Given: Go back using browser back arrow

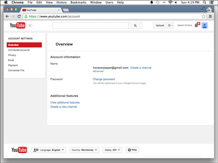Looking at the screenshot, I should (7, 16).
